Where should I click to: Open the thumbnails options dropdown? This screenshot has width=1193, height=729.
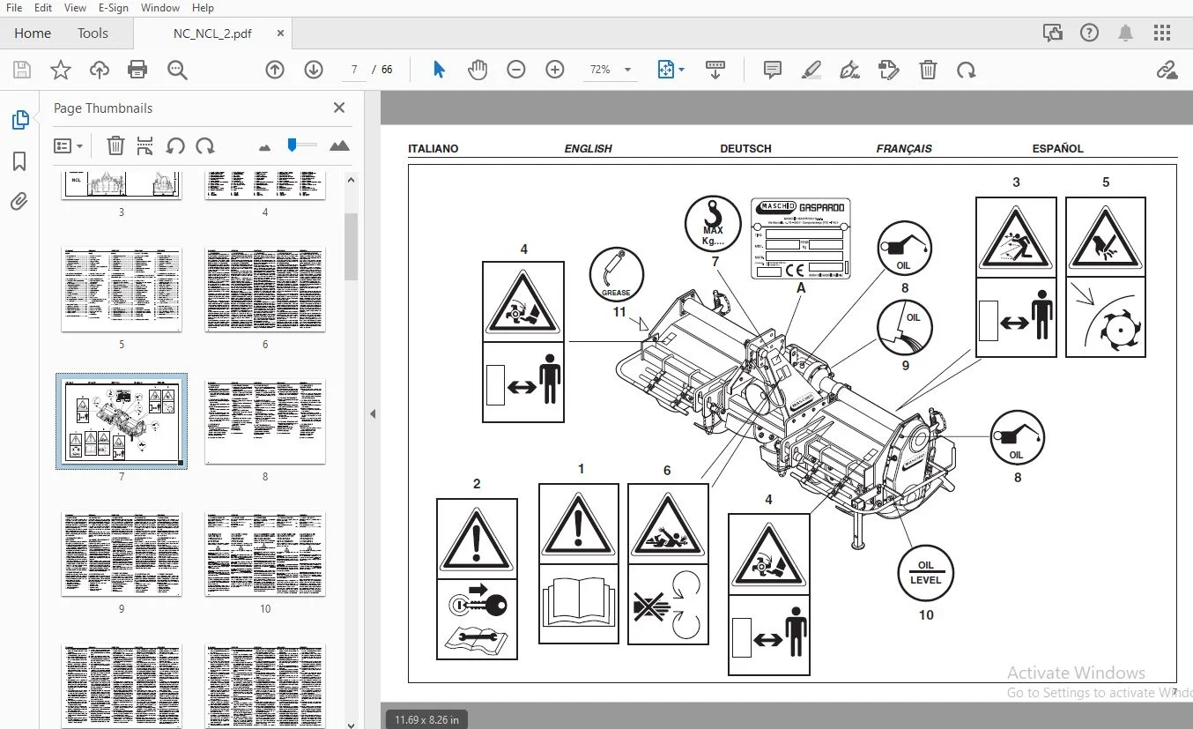[x=69, y=145]
